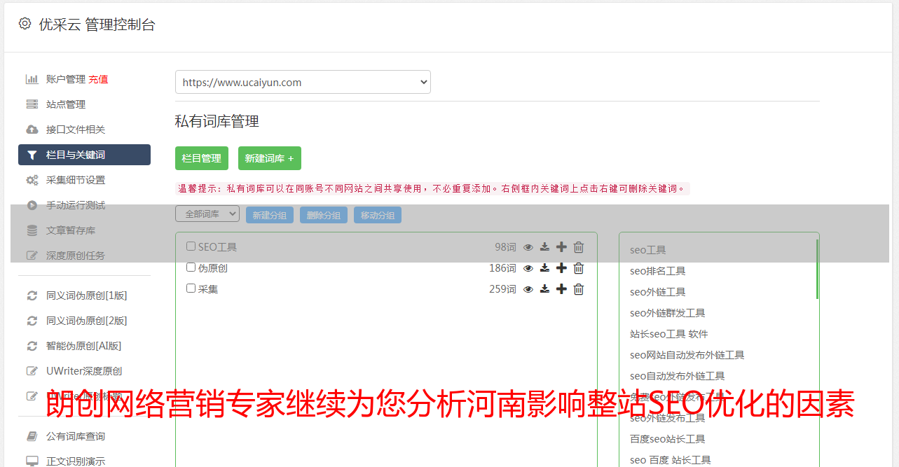This screenshot has height=467, width=899.
Task: Click the gear icon beside 优采云 管理控制台
Action: (25, 24)
